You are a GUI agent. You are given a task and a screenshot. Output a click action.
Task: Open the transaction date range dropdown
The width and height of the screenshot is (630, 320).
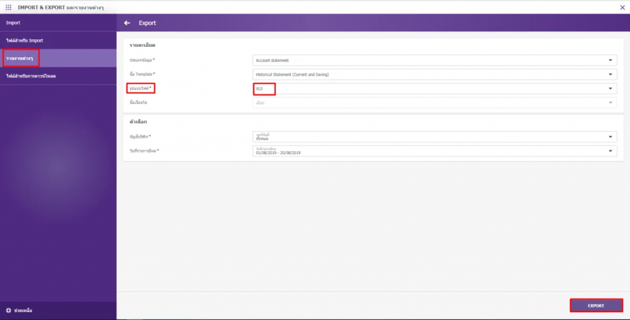[435, 150]
